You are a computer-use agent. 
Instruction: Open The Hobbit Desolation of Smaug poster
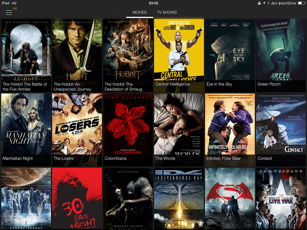pos(128,56)
